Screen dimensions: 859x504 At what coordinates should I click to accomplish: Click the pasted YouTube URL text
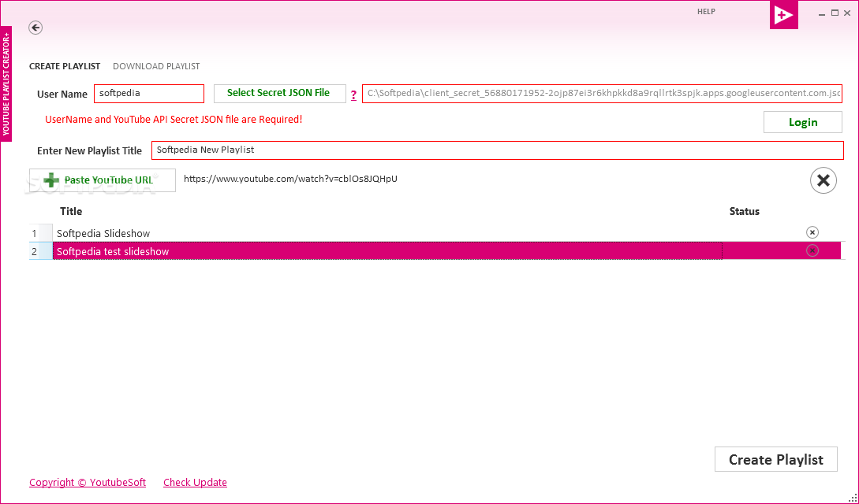point(290,179)
